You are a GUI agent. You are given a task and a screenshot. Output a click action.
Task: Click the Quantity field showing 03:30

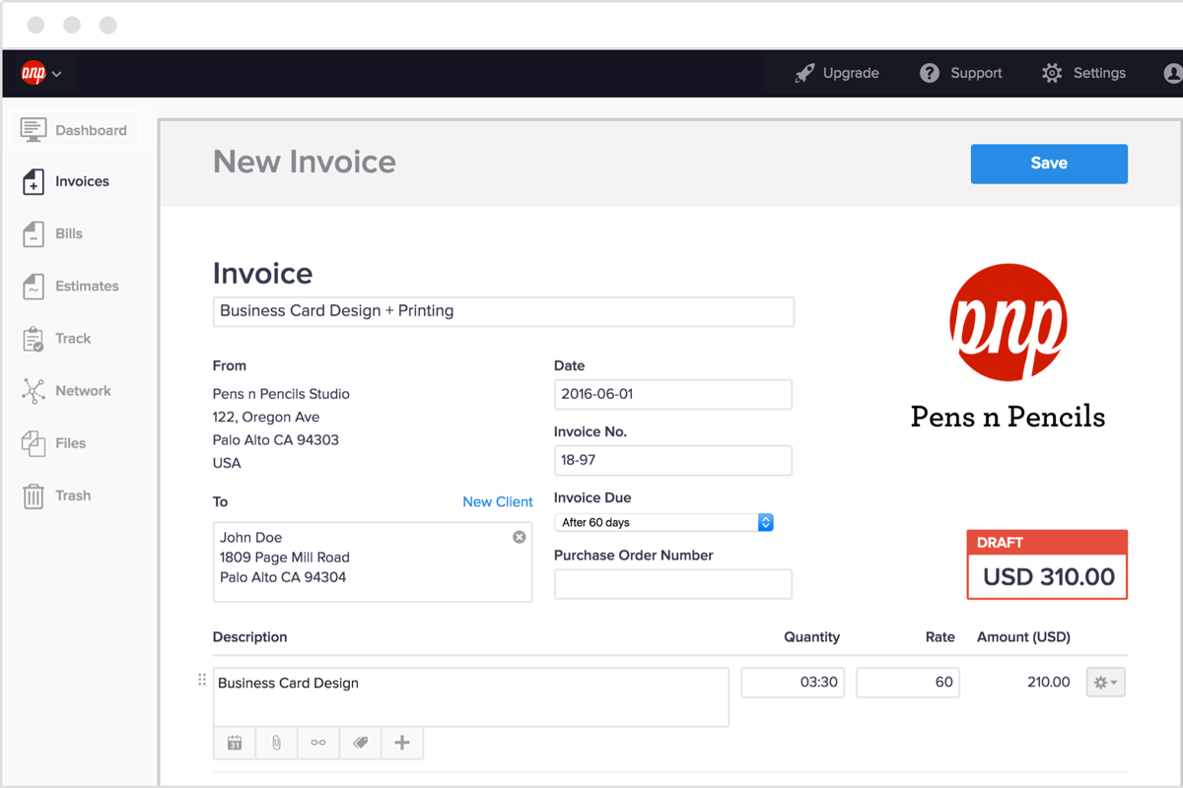[793, 683]
